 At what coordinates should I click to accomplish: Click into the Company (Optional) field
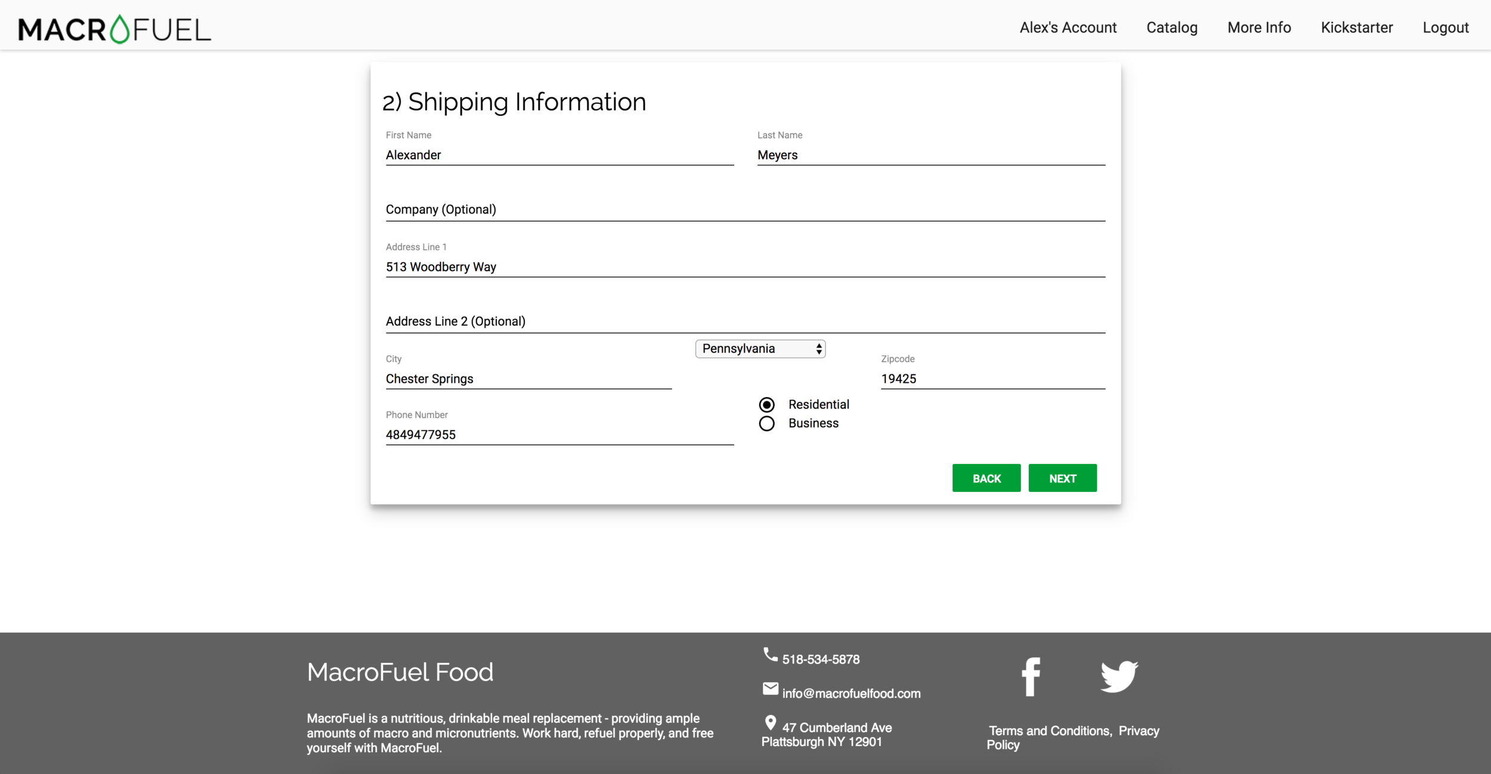745,210
